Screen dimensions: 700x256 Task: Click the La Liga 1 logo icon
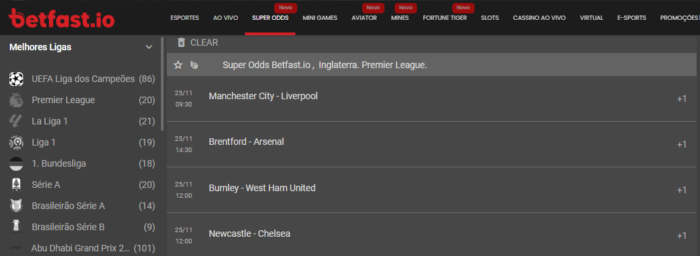click(x=16, y=121)
